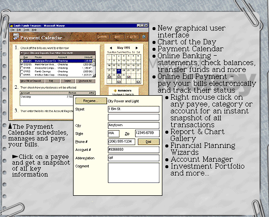This screenshot has height=217, width=269.
Task: Click the bill icon on May 30
Action: pyautogui.click(x=119, y=77)
